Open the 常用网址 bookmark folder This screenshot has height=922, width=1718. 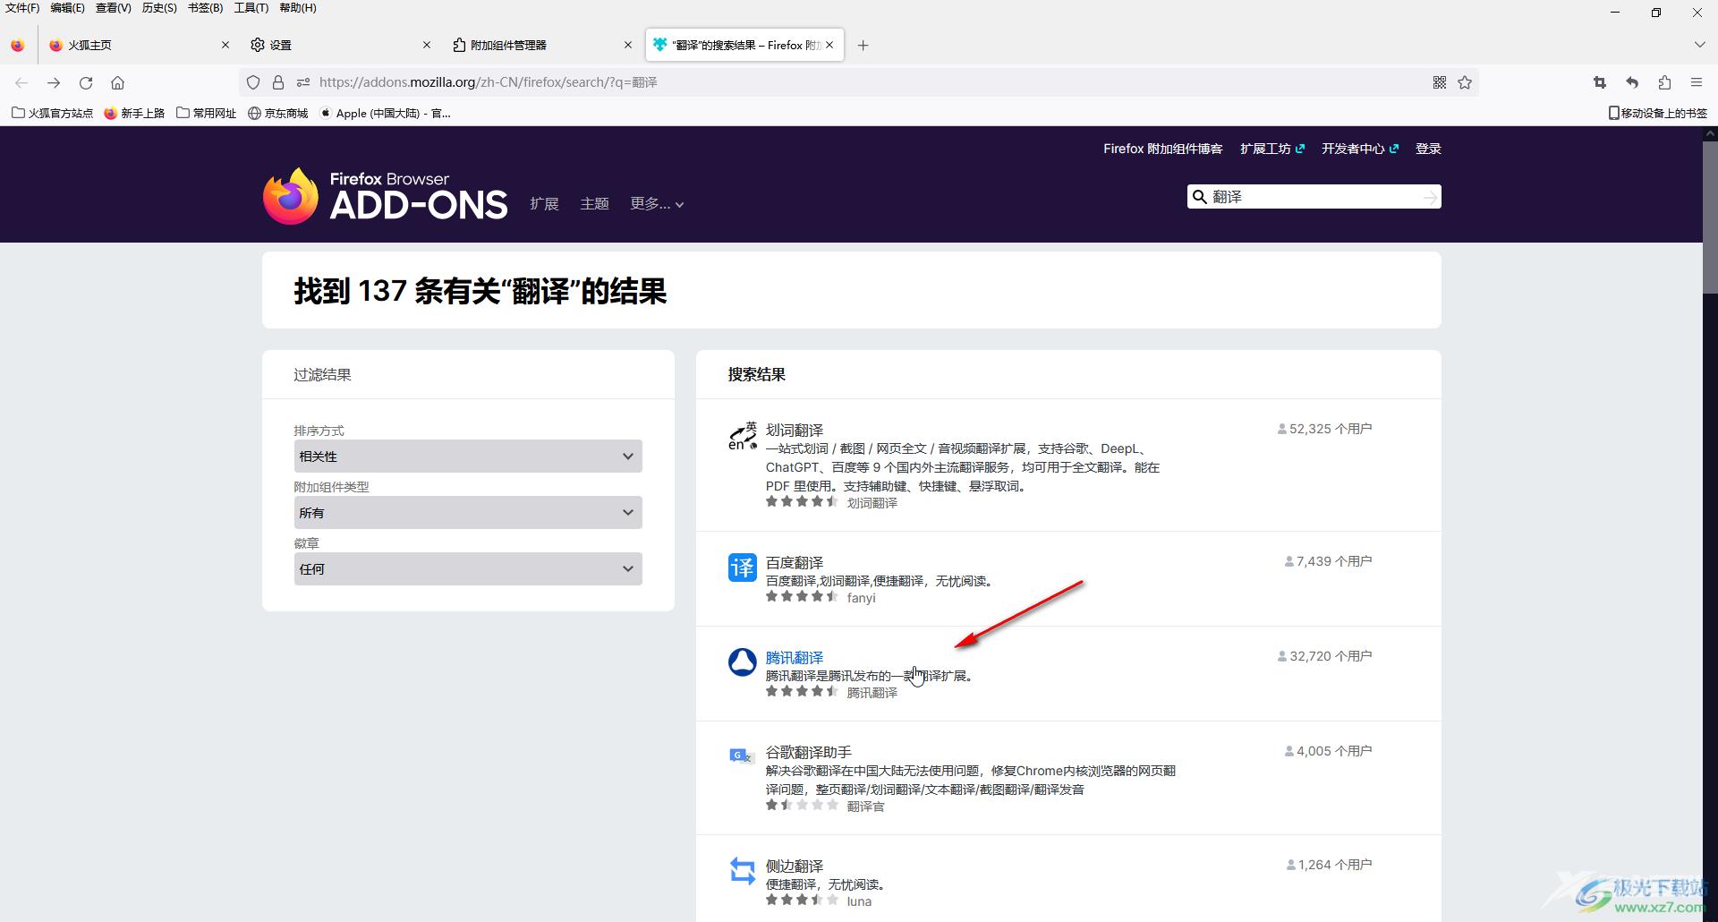click(x=207, y=113)
